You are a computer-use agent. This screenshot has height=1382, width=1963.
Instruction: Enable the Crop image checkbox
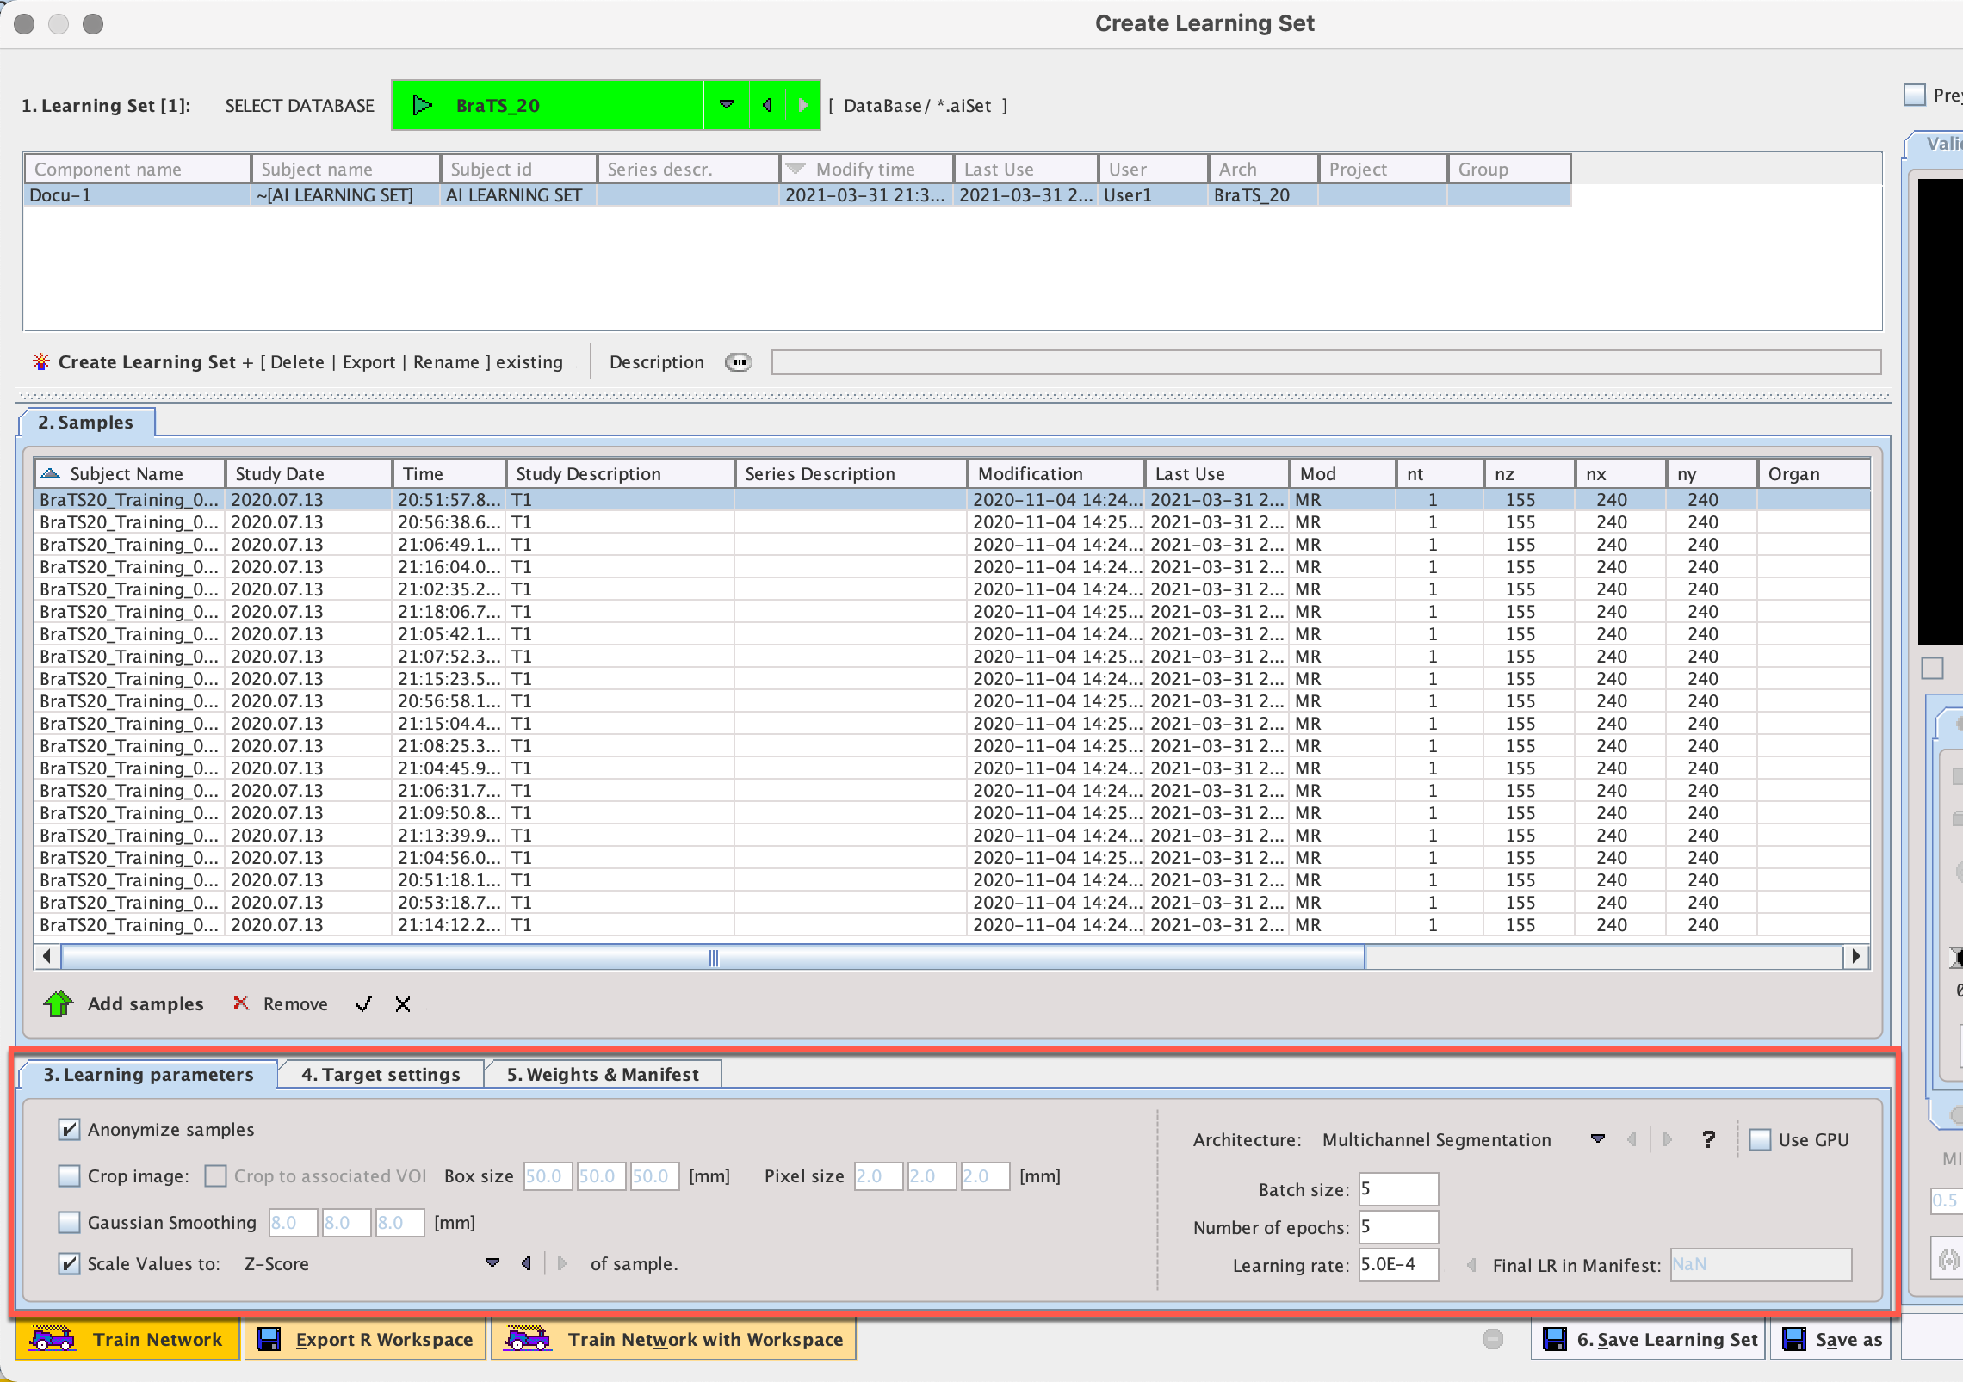coord(69,1175)
